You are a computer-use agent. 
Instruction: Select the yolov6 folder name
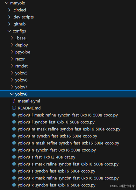[x=21, y=80]
